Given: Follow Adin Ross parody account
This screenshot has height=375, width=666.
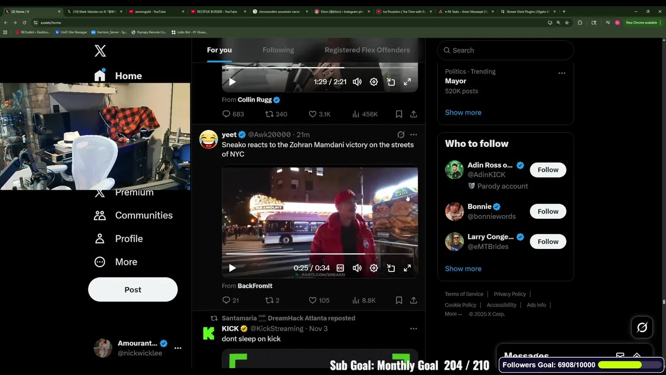Looking at the screenshot, I should (x=548, y=170).
